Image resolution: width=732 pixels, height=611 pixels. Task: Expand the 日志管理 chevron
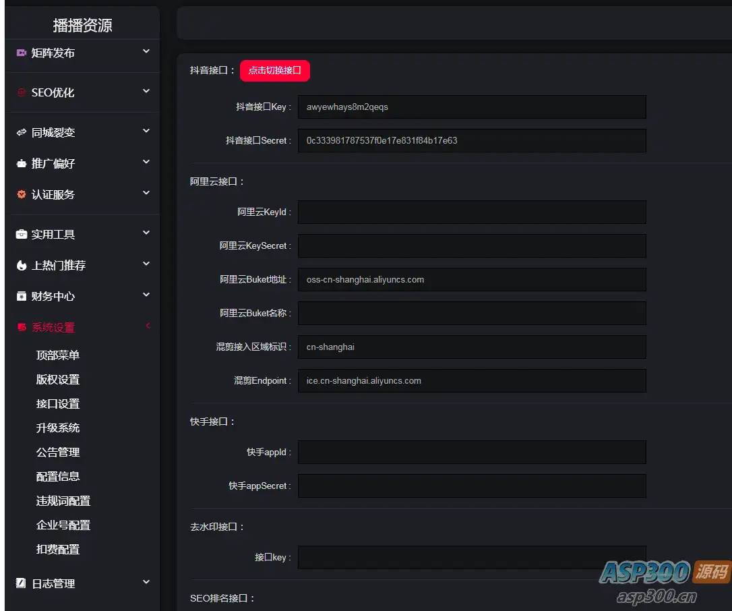click(x=146, y=582)
